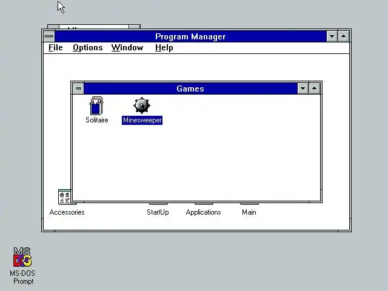Click the Main group label
Viewport: 388px width, 291px height.
(x=249, y=212)
